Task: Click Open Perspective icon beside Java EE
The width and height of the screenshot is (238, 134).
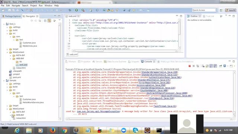Action: point(221,10)
